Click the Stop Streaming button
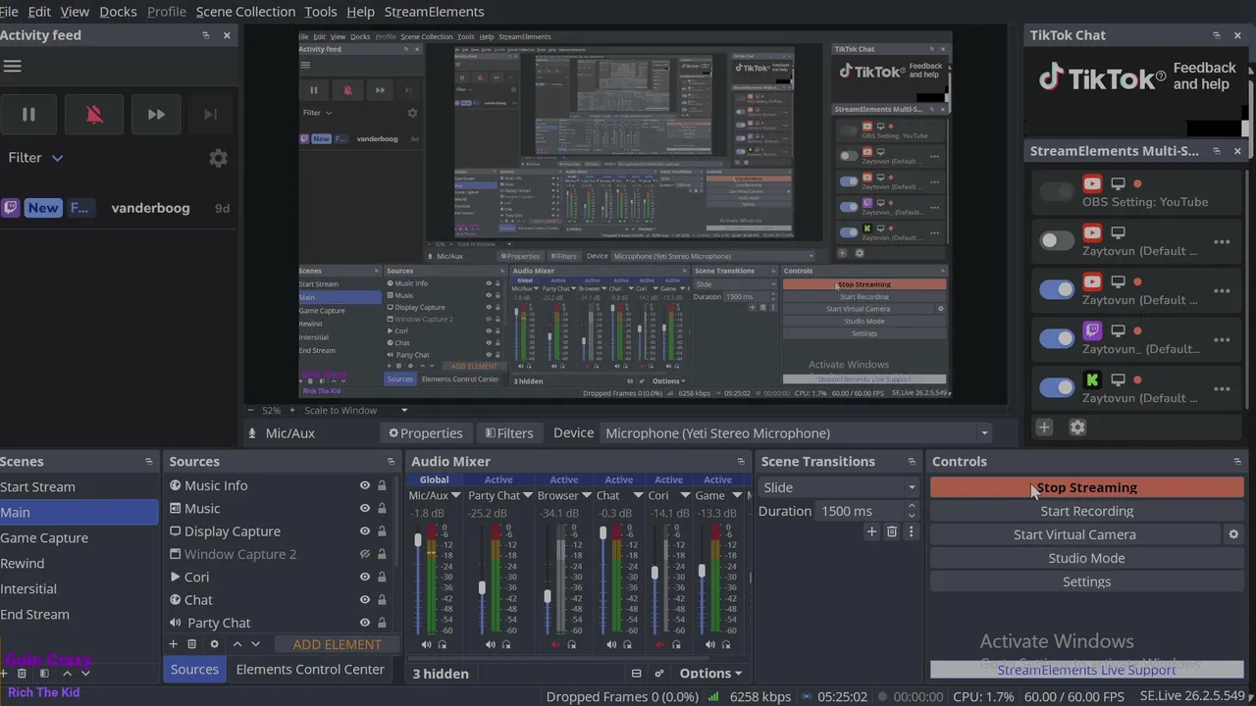The image size is (1256, 706). [x=1086, y=487]
